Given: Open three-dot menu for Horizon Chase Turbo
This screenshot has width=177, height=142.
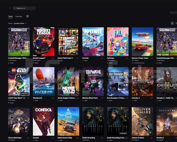Looking at the screenshot, I should tap(152, 58).
